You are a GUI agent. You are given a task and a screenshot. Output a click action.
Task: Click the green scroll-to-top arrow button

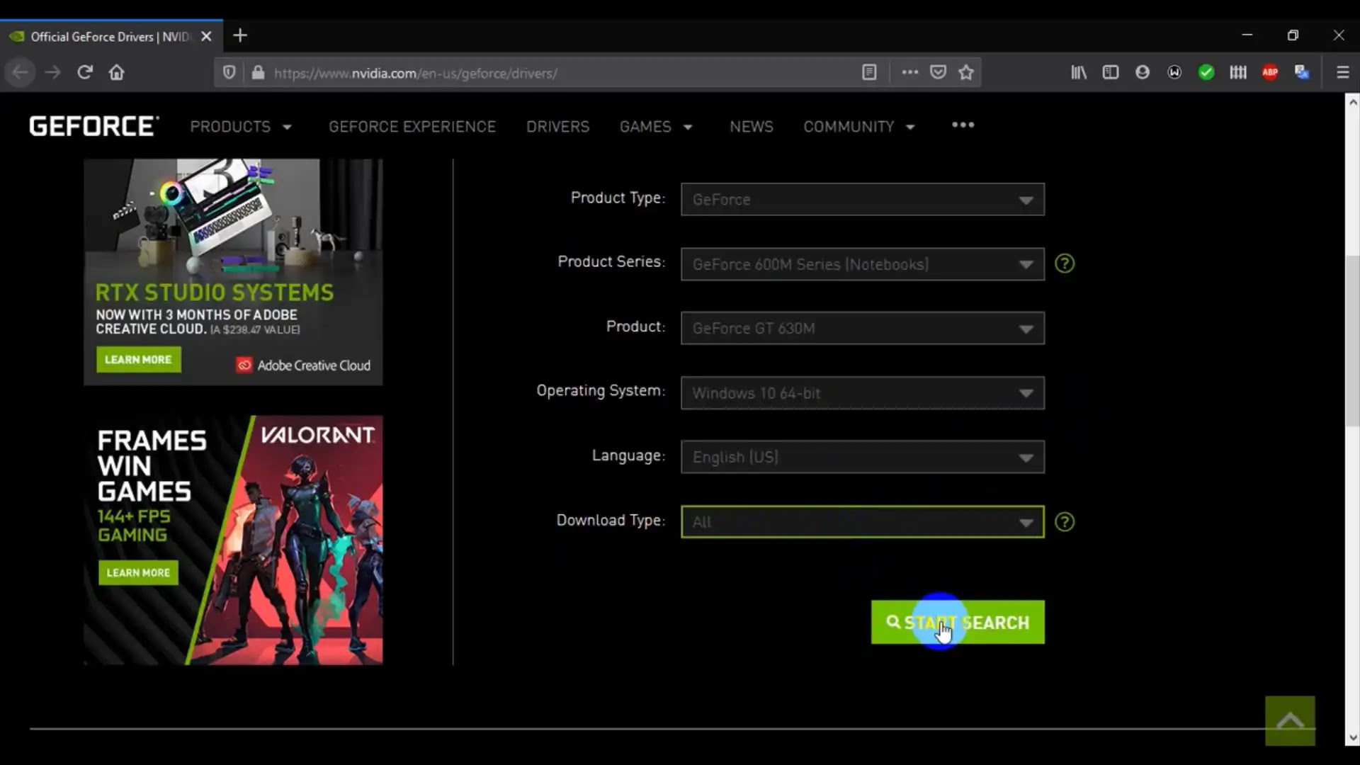(1290, 721)
